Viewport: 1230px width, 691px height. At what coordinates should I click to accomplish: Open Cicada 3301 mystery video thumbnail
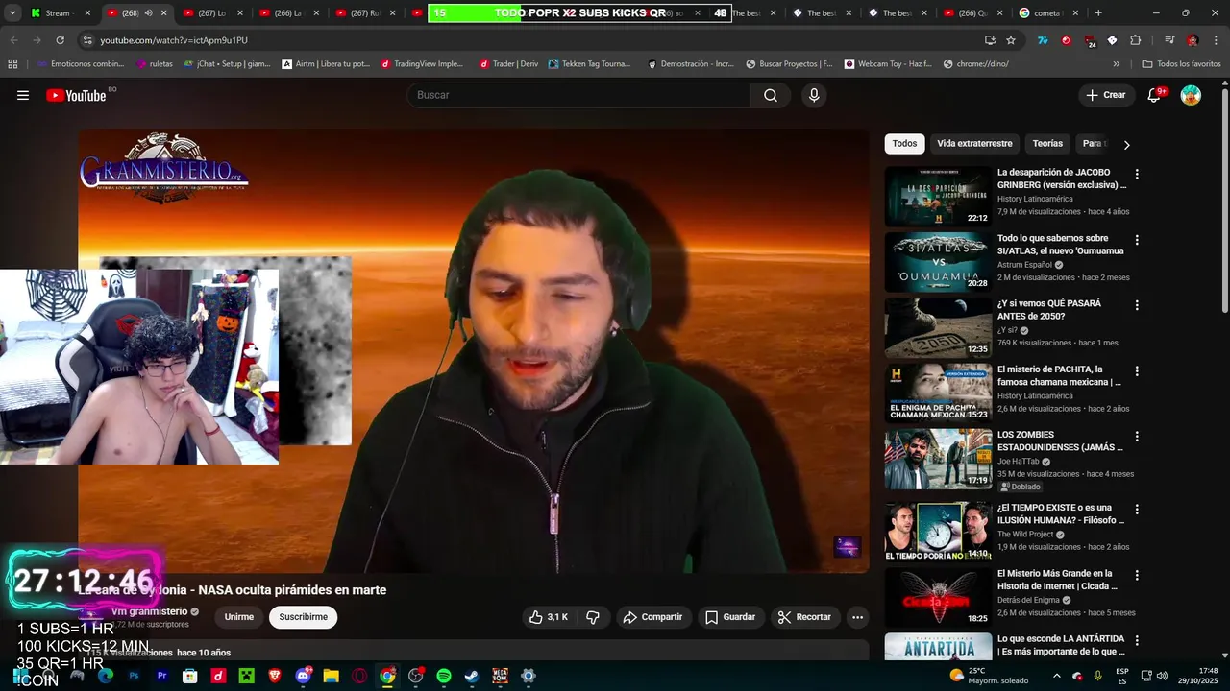[938, 597]
